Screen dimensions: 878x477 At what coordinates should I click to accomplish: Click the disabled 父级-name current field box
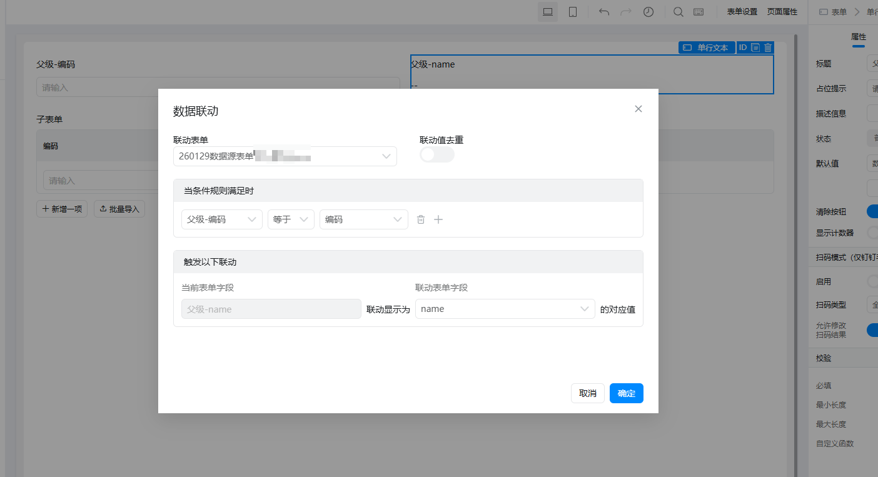(x=271, y=309)
